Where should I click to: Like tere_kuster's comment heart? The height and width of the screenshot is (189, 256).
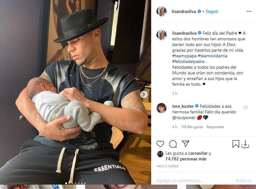(x=246, y=108)
